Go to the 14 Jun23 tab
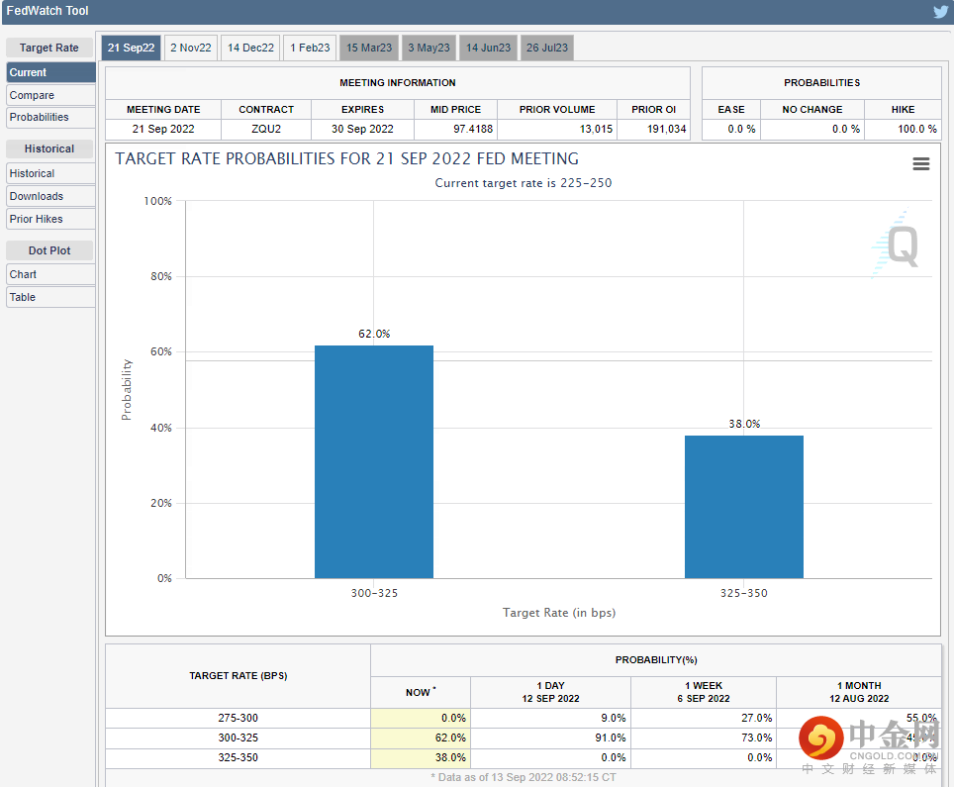The image size is (954, 787). 488,48
